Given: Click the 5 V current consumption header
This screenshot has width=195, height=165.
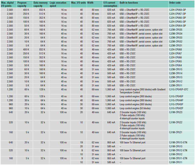Looking at the screenshot, I should tap(110, 4).
